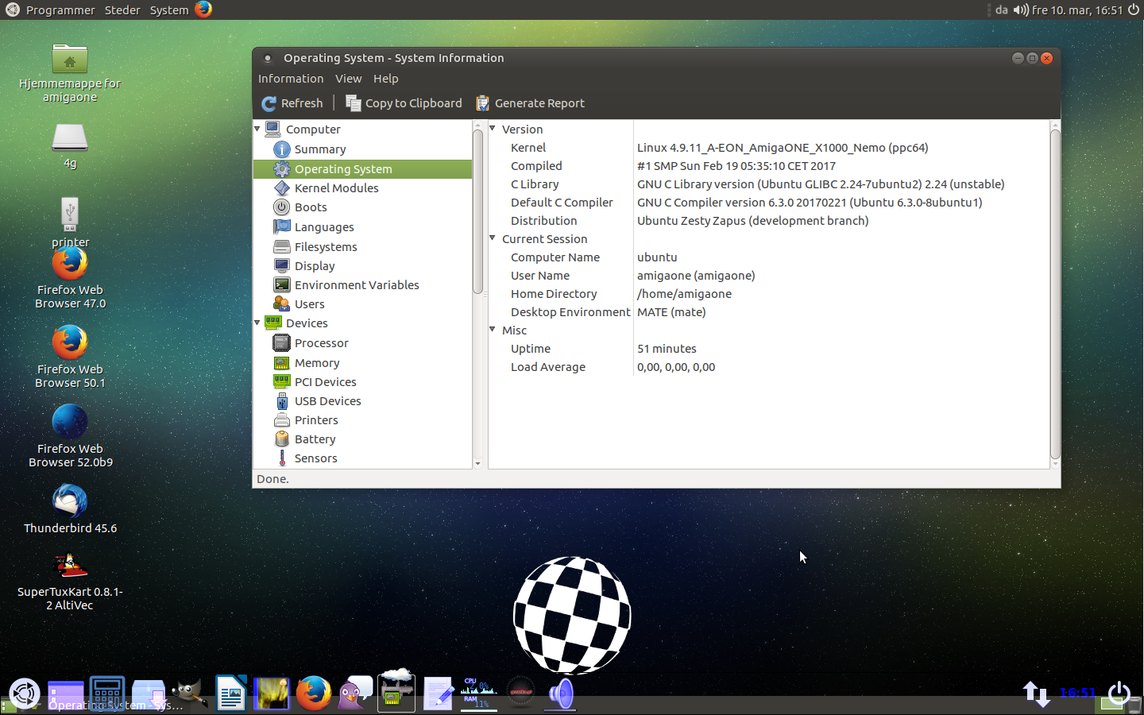Collapse the Devices tree category
Image resolution: width=1144 pixels, height=715 pixels.
(x=257, y=323)
